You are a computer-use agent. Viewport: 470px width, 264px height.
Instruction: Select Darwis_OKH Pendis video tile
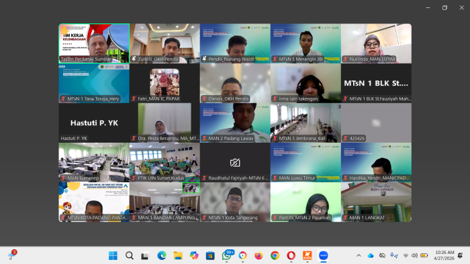[x=235, y=83]
